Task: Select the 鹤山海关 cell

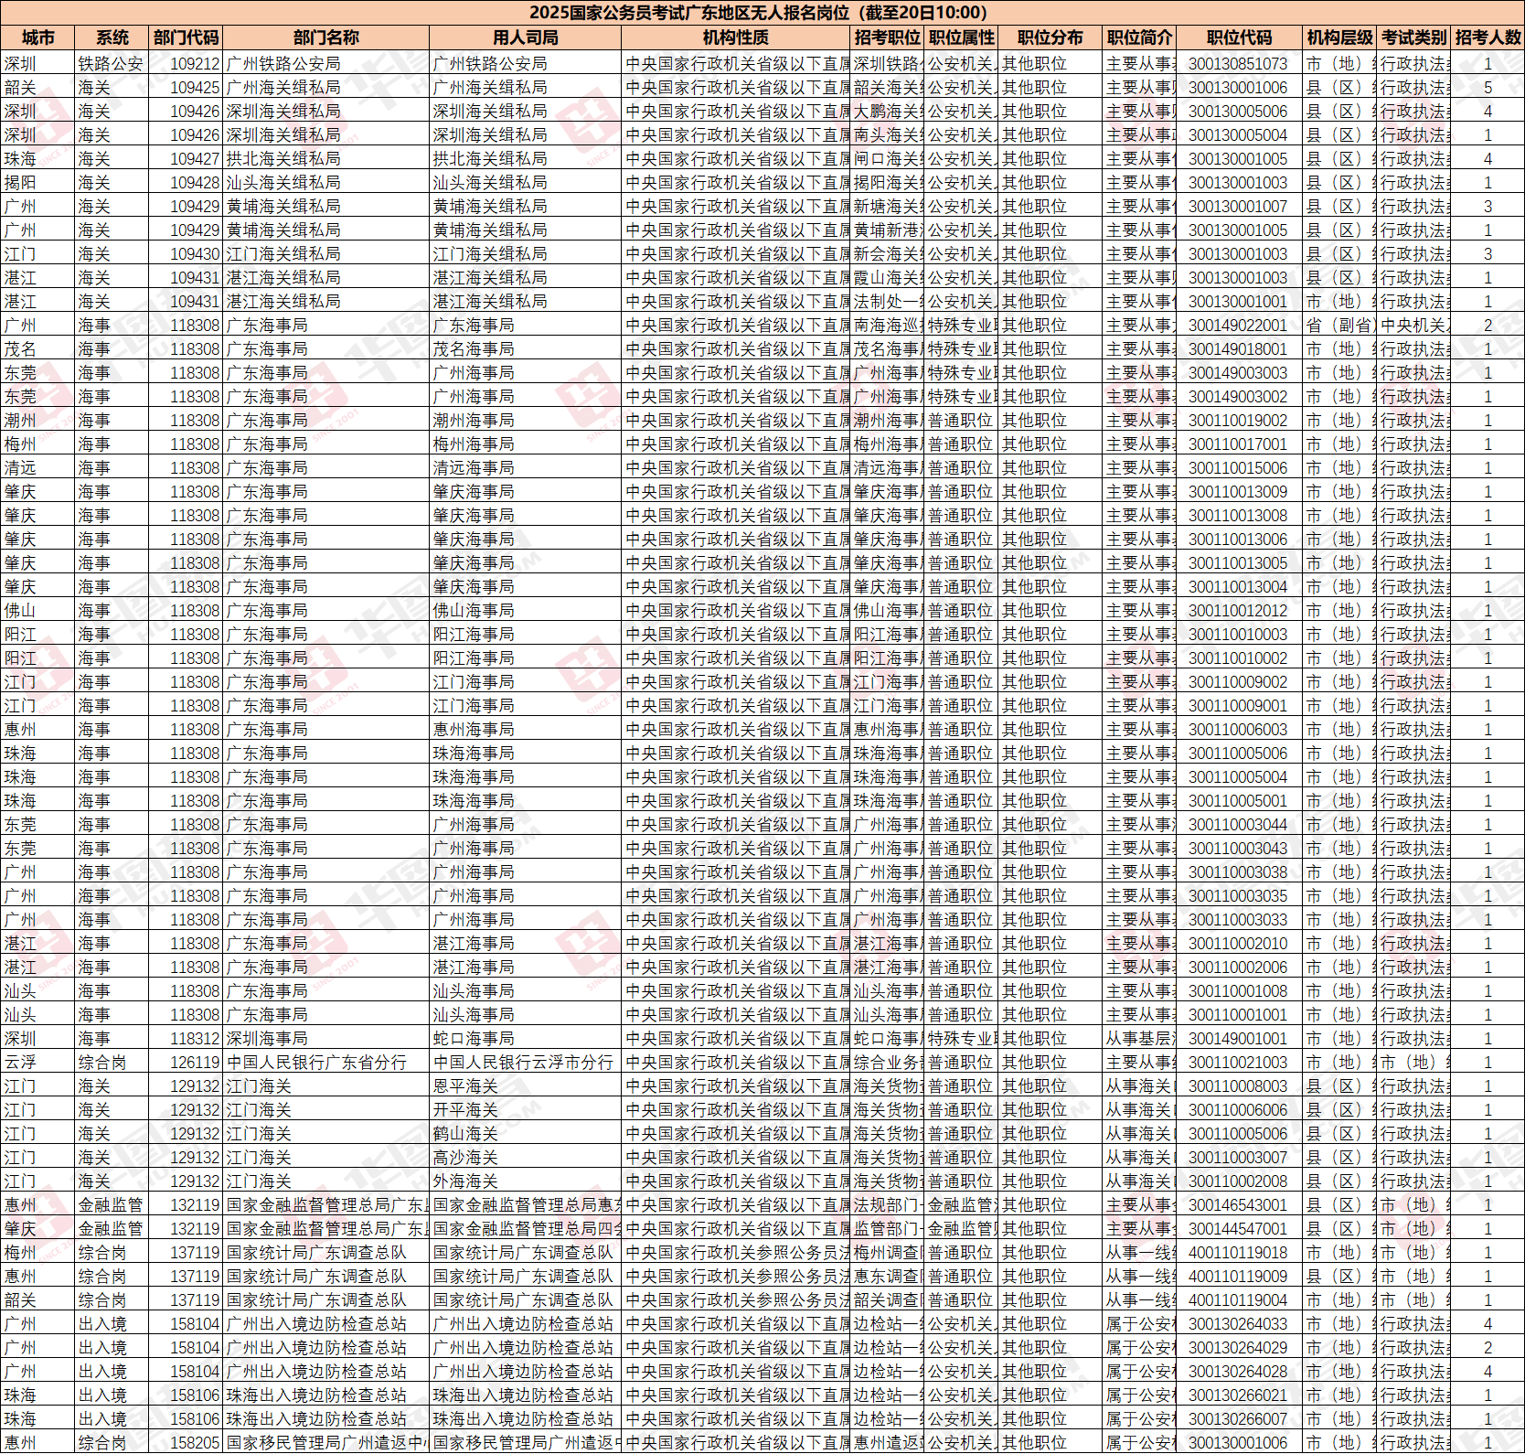Action: pyautogui.click(x=465, y=1134)
